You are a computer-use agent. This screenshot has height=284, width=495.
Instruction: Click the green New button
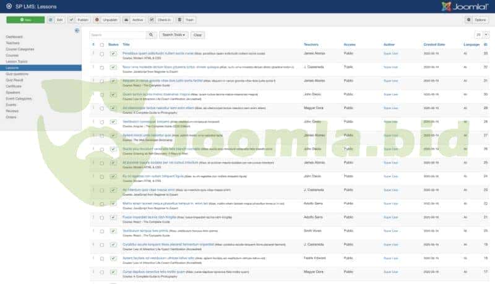(x=25, y=20)
